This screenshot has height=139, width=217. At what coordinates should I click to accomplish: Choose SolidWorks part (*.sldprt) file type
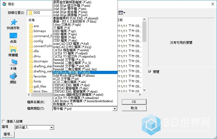tap(85, 72)
